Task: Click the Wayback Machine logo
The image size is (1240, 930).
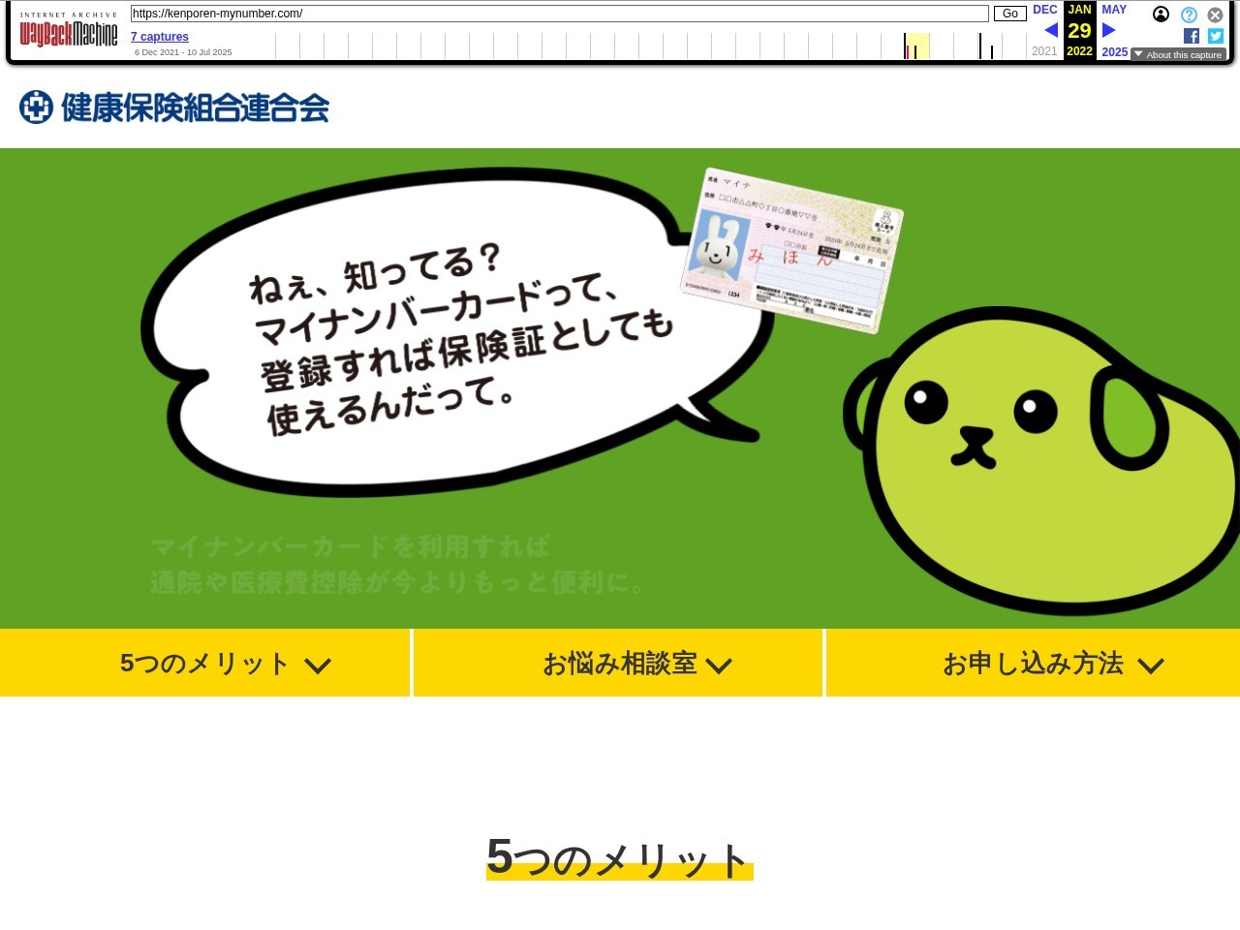Action: tap(69, 34)
